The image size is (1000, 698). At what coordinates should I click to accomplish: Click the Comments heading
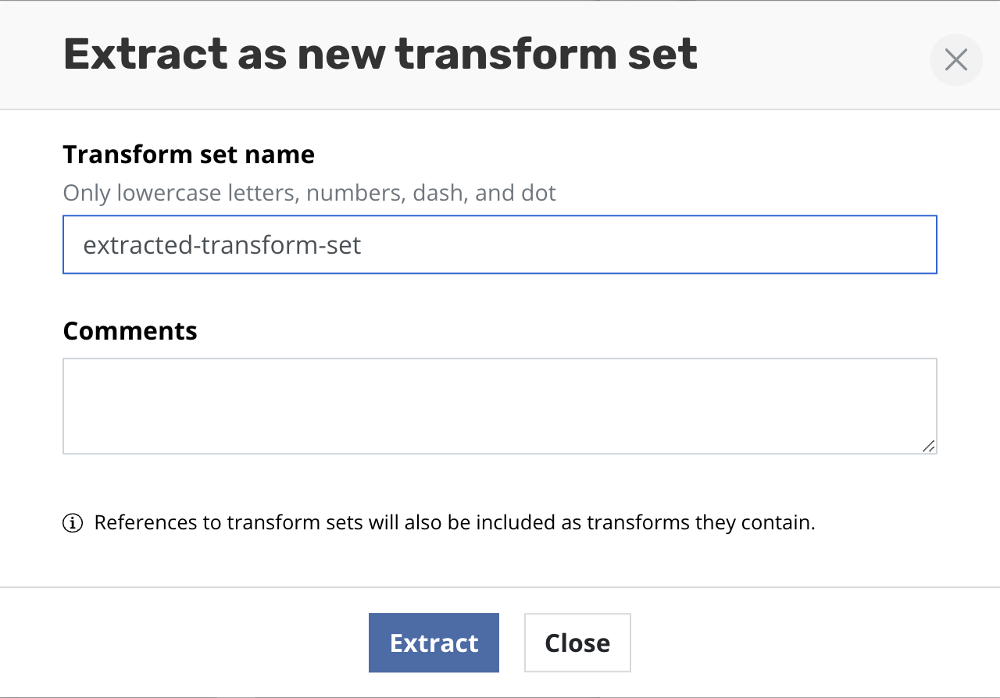(x=130, y=330)
